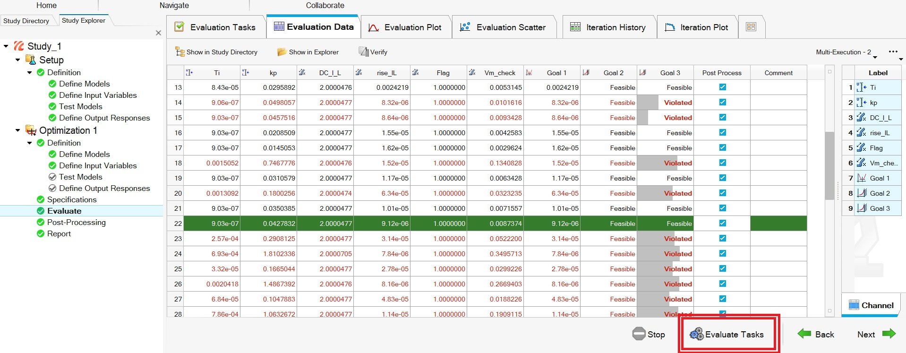The height and width of the screenshot is (353, 906).
Task: Click the Report step green check icon
Action: tap(41, 233)
